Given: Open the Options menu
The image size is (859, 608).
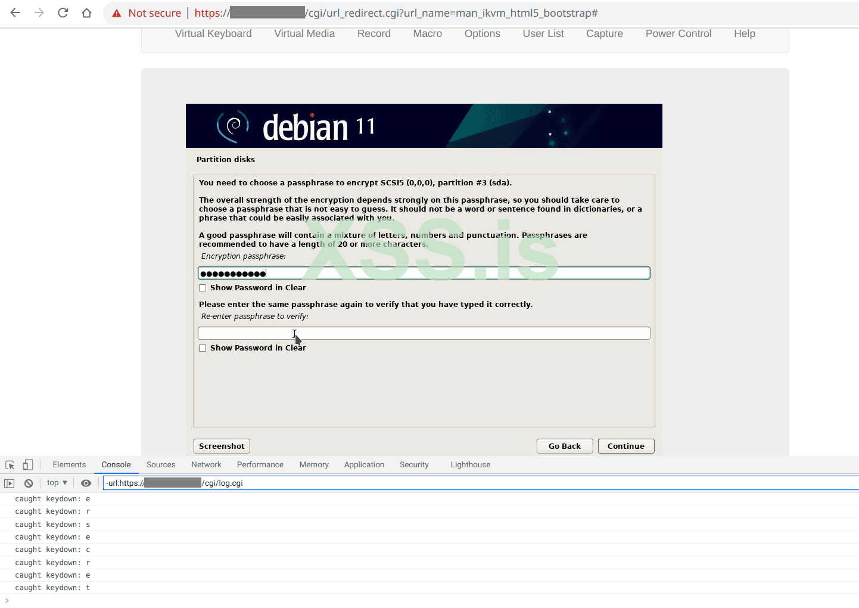Looking at the screenshot, I should click(483, 34).
